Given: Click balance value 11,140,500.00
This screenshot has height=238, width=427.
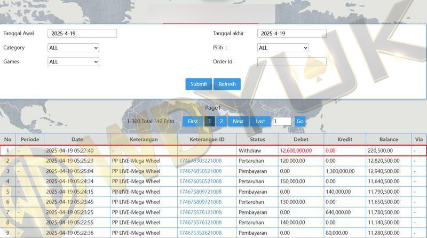Looking at the screenshot, I should 384,223.
